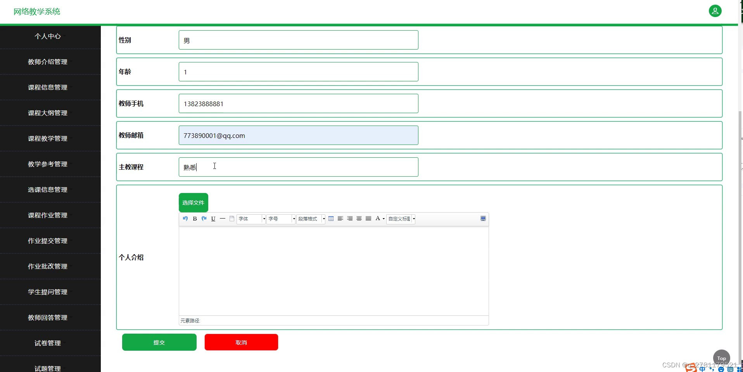The width and height of the screenshot is (743, 372).
Task: Click the green 提交 submit button
Action: tap(159, 342)
